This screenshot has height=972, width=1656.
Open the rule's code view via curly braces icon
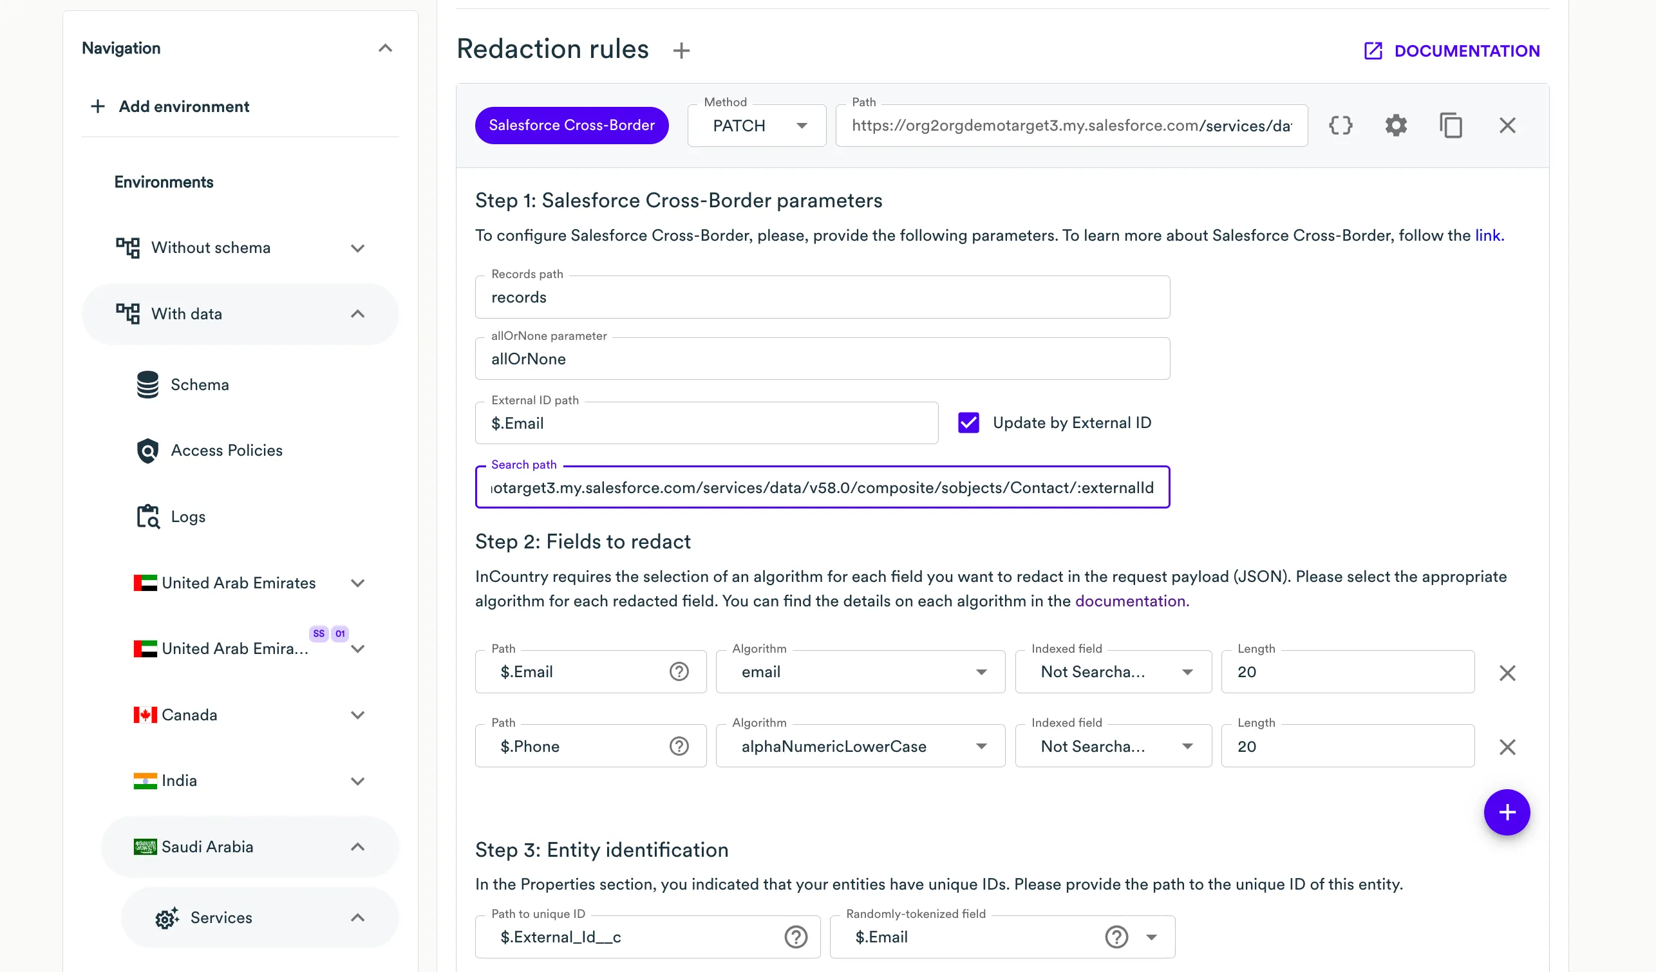point(1341,125)
